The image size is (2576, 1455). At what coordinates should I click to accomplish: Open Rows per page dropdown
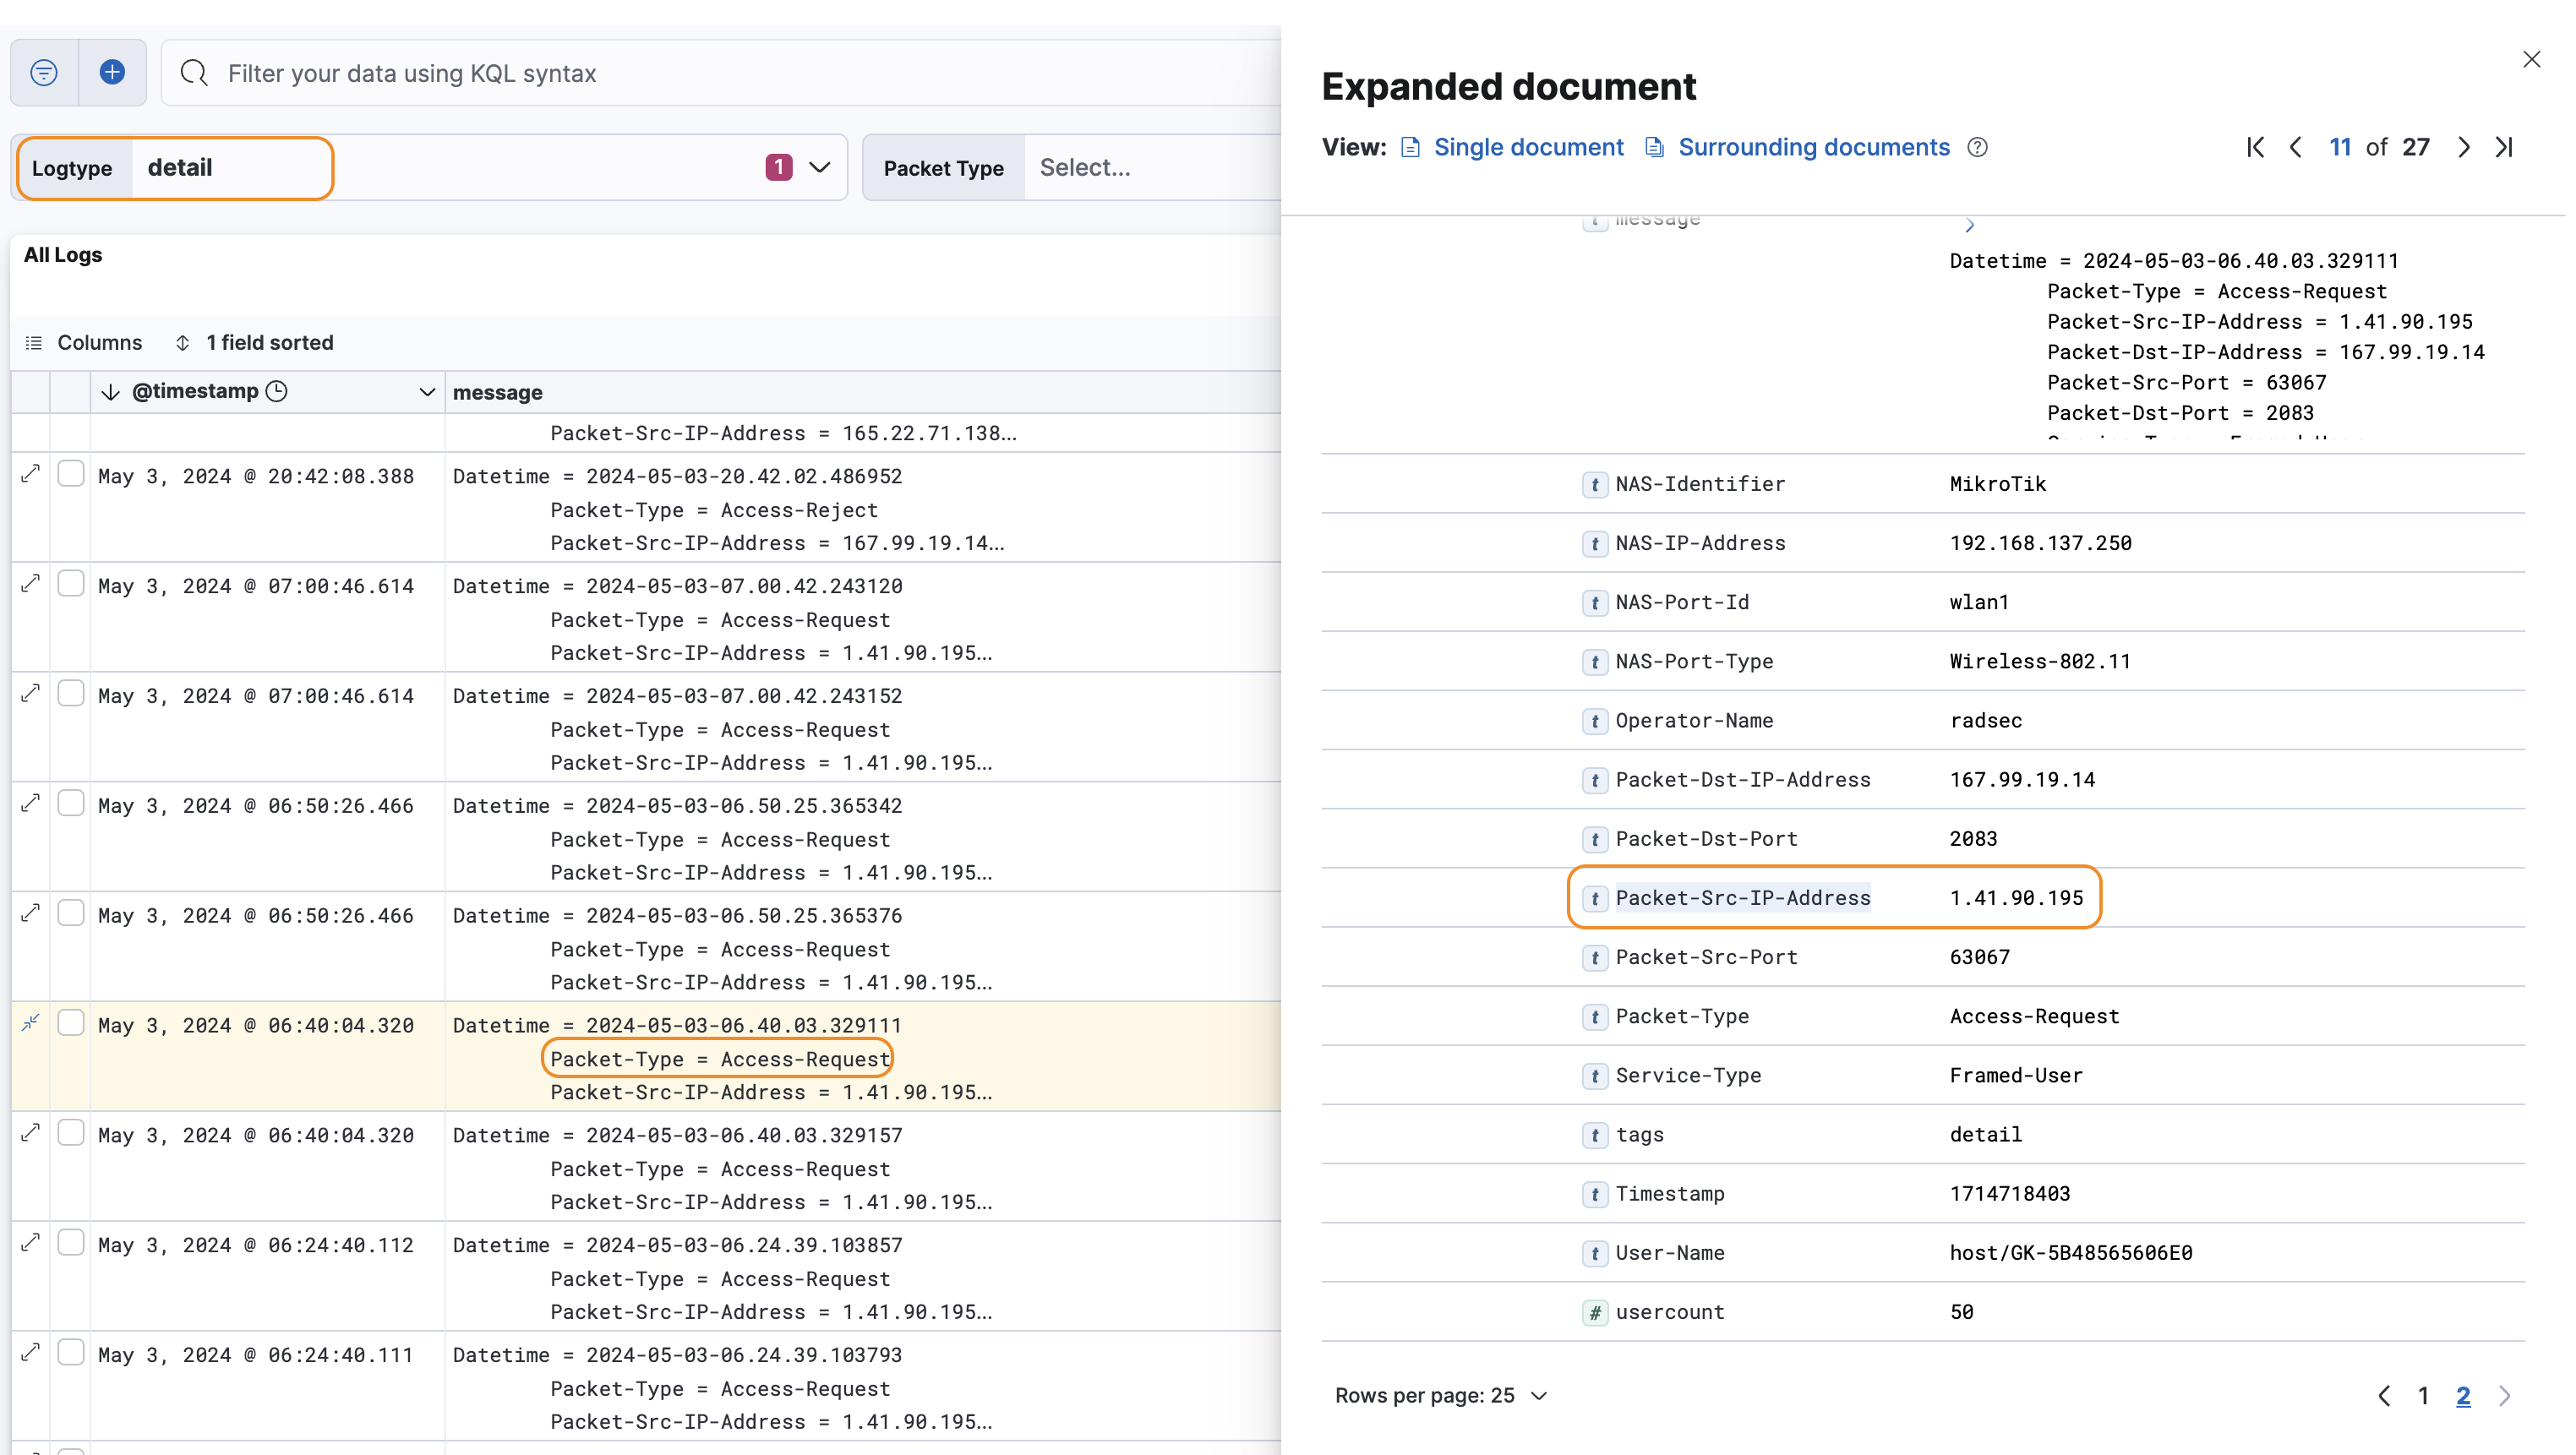(x=1441, y=1395)
